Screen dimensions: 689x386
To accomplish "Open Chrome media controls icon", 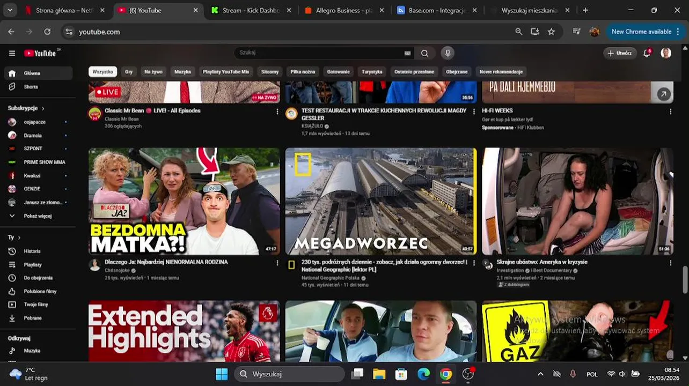I will click(x=576, y=32).
